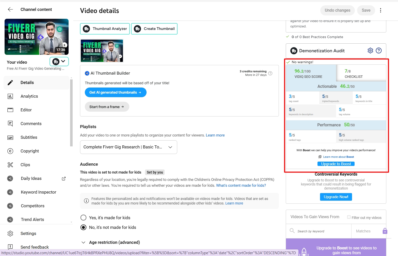Open 'Learn more about Boost' link
Viewport: 398px width, 256px height.
[338, 157]
